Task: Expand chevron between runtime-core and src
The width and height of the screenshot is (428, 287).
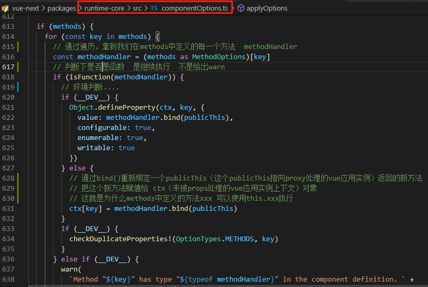Action: pyautogui.click(x=128, y=8)
